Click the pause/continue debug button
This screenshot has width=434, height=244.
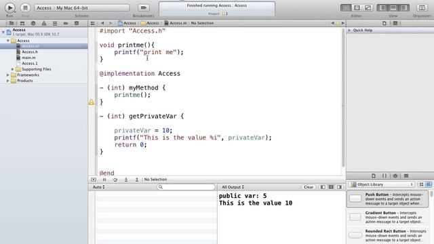tap(104, 180)
